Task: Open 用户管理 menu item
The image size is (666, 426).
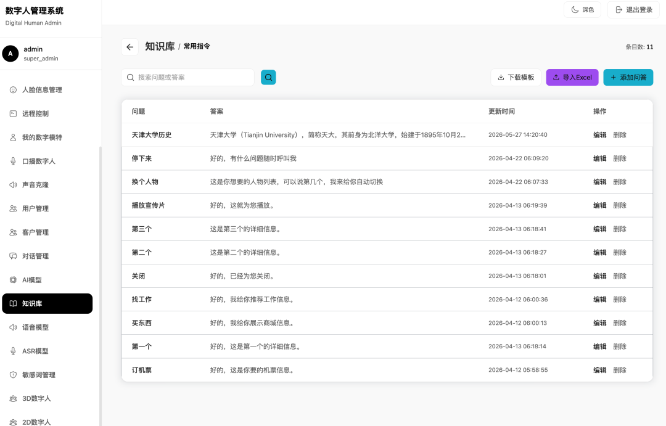Action: pyautogui.click(x=47, y=208)
